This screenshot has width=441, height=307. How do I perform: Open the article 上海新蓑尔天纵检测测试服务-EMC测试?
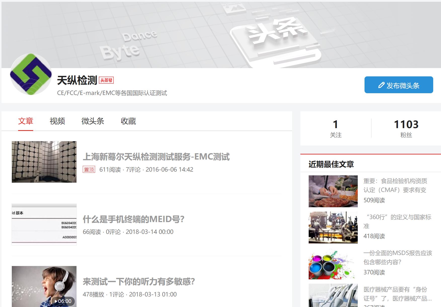[156, 157]
